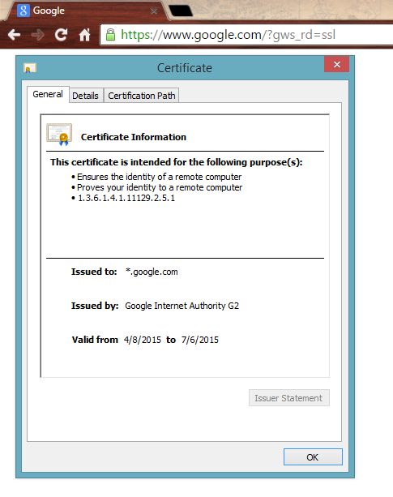Click the Certificate Information heading
Screen dimensions: 393x497
click(x=134, y=137)
